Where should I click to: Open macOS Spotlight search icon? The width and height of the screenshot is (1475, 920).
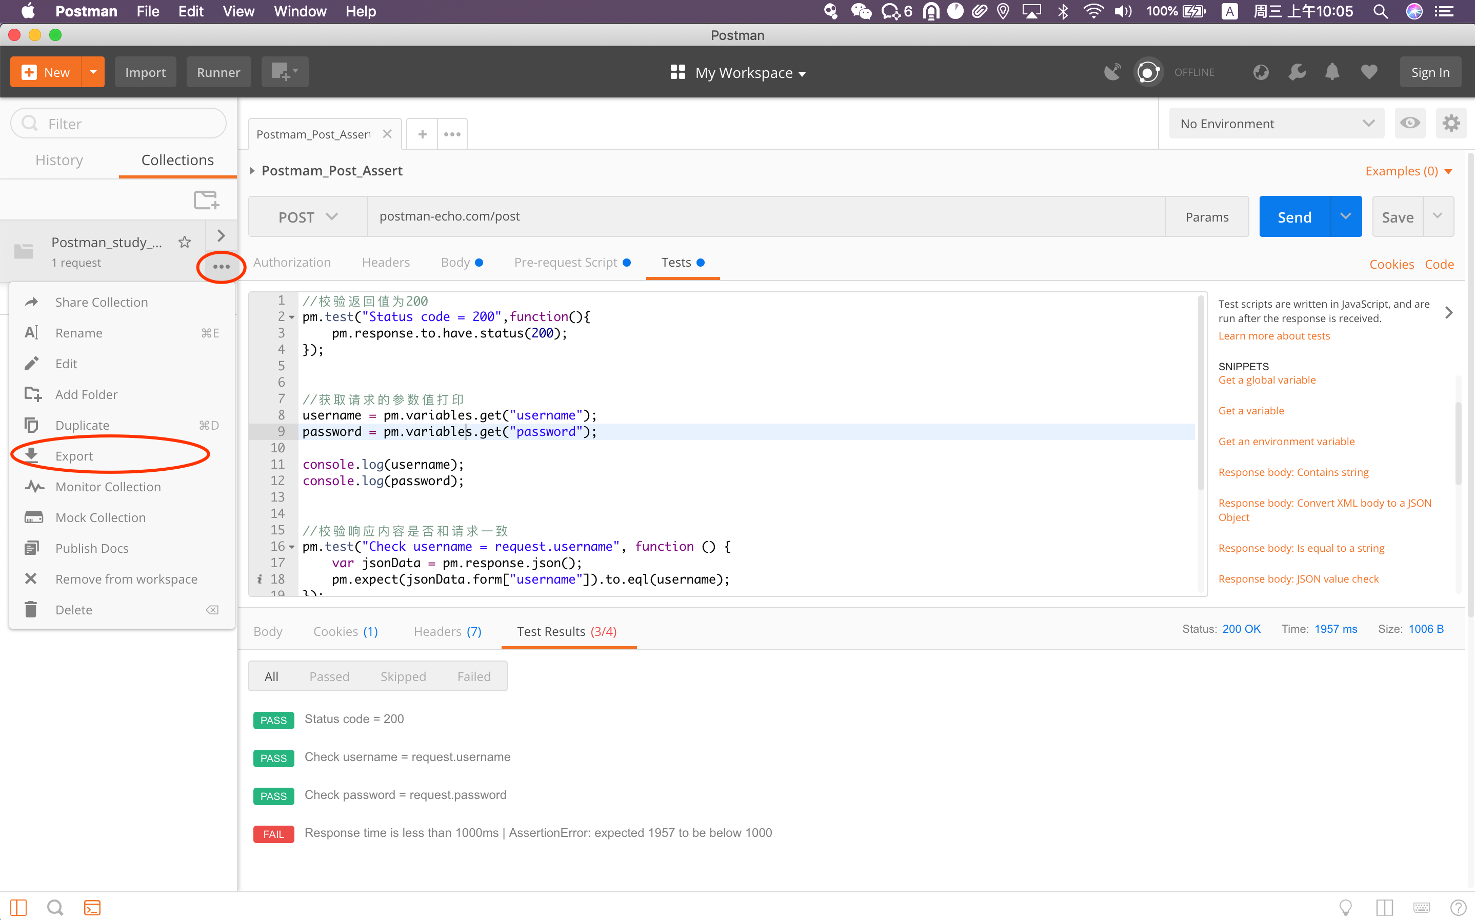click(1380, 12)
